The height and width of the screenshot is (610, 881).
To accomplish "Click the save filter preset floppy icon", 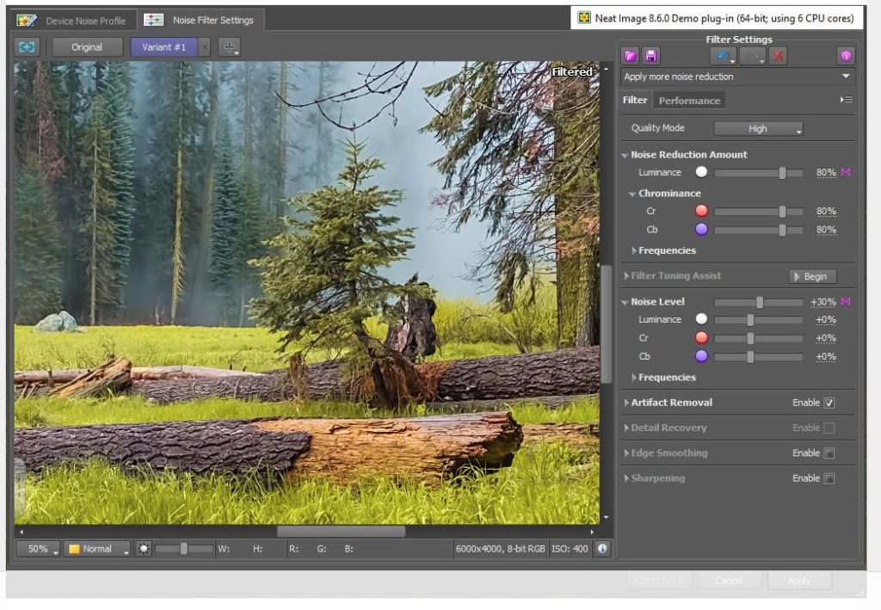I will [x=651, y=56].
